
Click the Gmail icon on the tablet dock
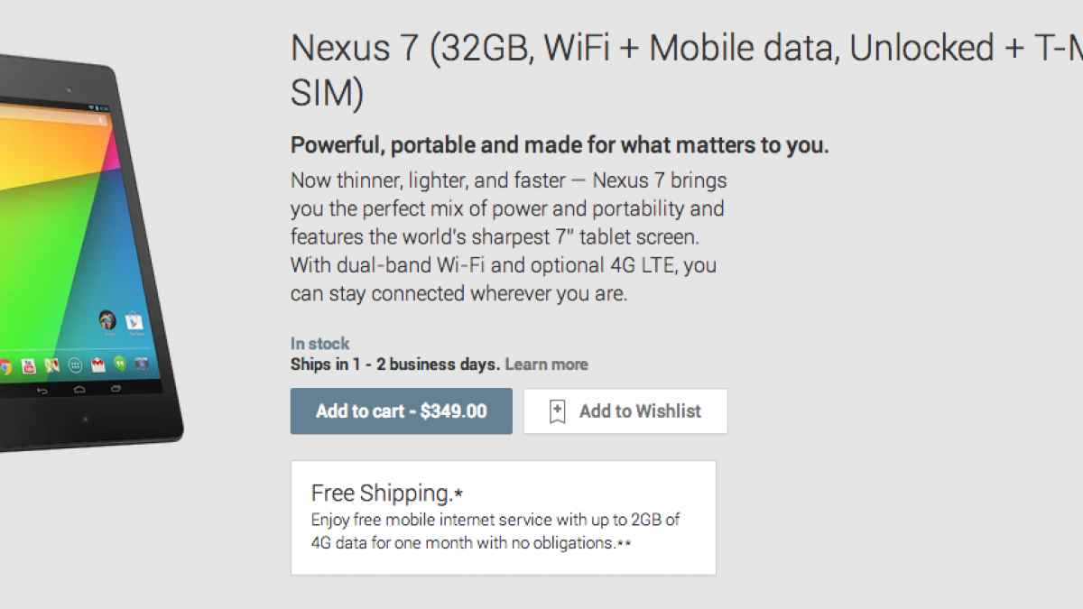[x=97, y=364]
